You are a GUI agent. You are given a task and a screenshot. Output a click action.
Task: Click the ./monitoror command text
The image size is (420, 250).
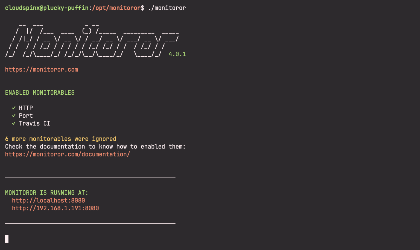point(167,8)
